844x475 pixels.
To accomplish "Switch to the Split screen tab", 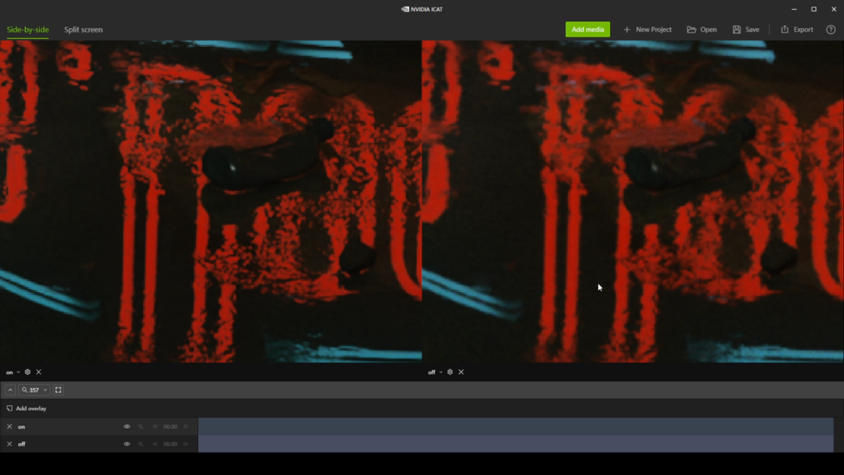I will tap(83, 29).
